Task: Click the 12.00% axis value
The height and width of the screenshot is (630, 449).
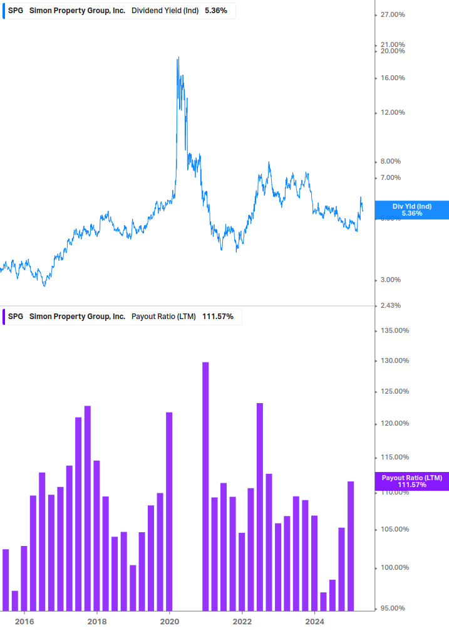Action: pyautogui.click(x=393, y=112)
